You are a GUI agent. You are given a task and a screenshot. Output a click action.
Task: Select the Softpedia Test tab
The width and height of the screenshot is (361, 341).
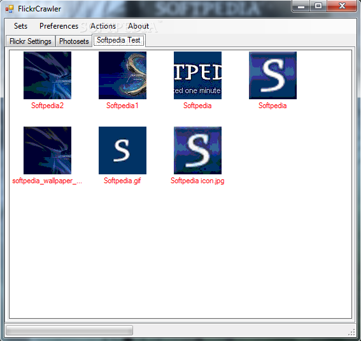click(118, 40)
